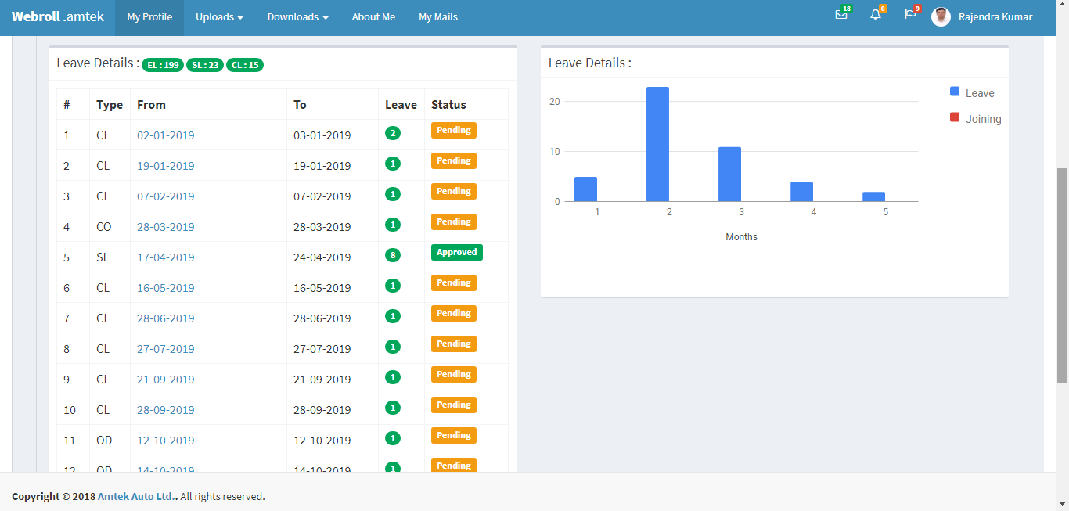Click the notification bell icon
The height and width of the screenshot is (511, 1069).
[x=876, y=15]
